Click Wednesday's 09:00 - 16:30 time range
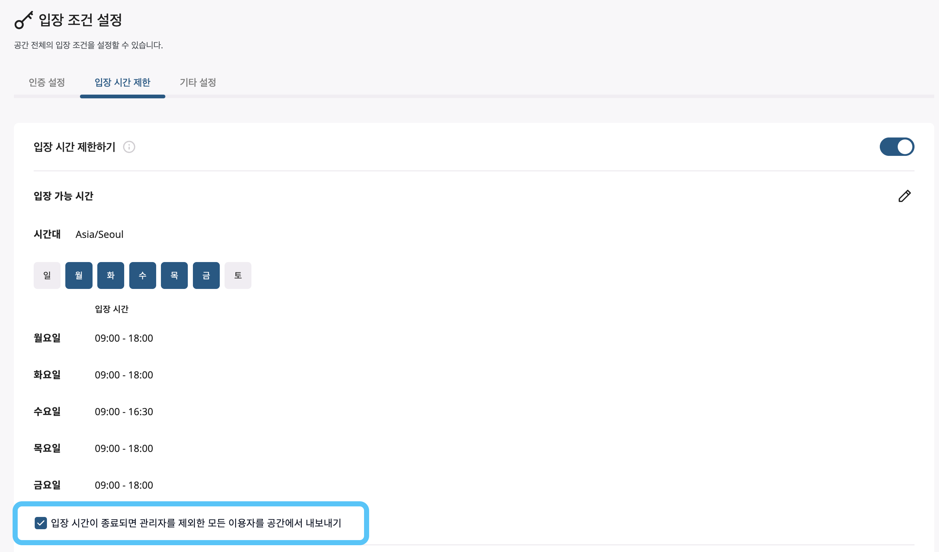939x552 pixels. [x=124, y=411]
